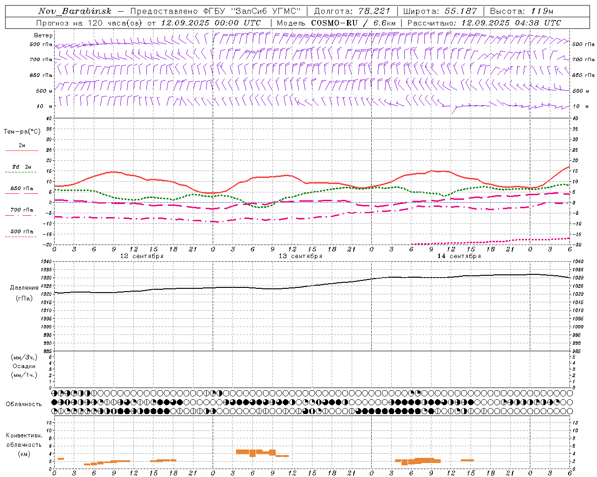Click the "Давление" pressure panel label
Screen dimensions: 597x477
click(24, 288)
